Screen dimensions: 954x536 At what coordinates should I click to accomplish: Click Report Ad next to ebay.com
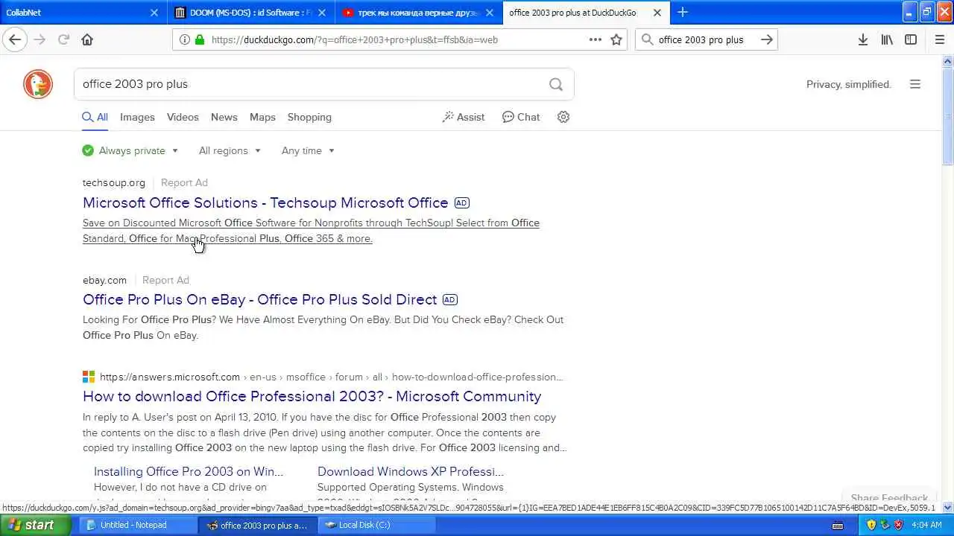tap(165, 280)
